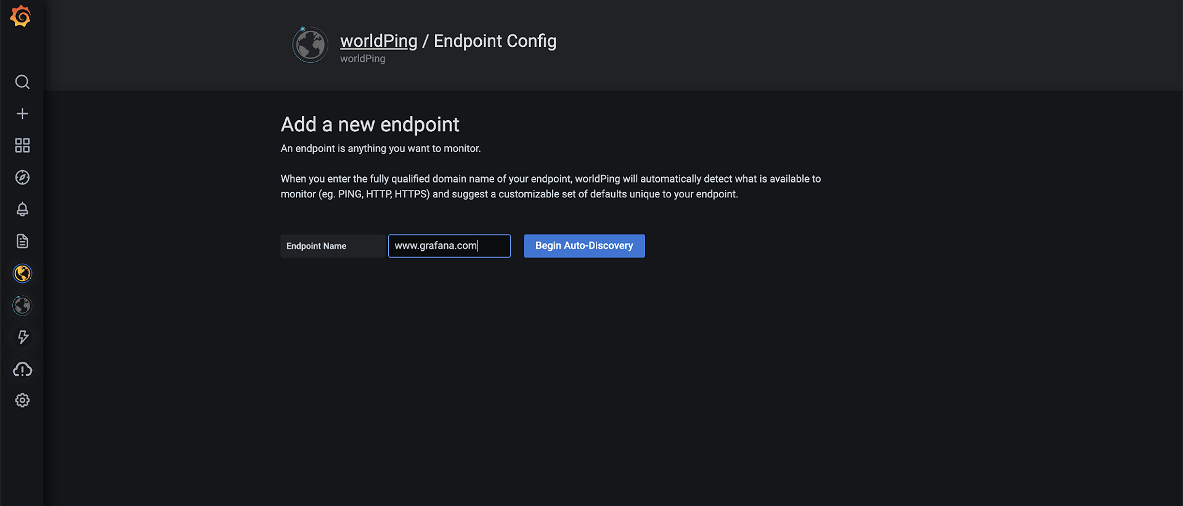Open the Alerting bell icon
The height and width of the screenshot is (506, 1183).
(x=22, y=210)
